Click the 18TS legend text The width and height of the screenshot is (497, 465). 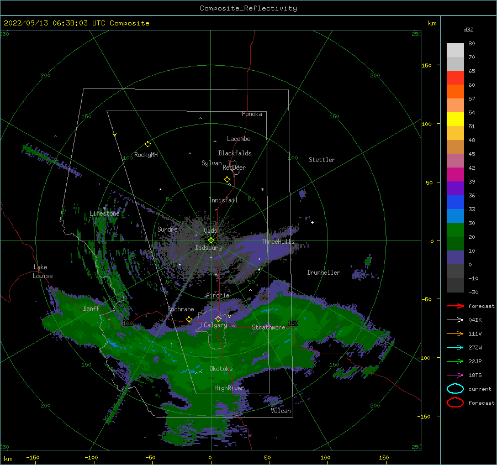pyautogui.click(x=475, y=375)
